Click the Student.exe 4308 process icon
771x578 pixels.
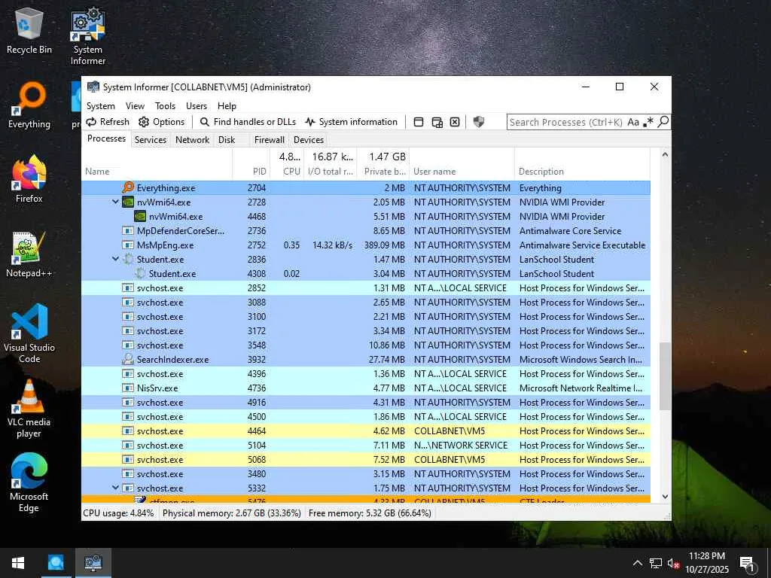(x=139, y=273)
